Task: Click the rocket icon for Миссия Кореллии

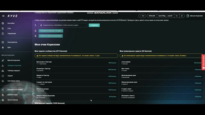Action: tap(3, 60)
